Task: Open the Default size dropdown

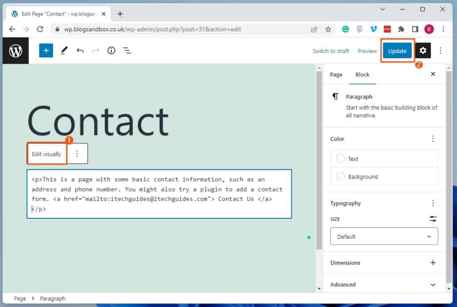Action: click(384, 236)
